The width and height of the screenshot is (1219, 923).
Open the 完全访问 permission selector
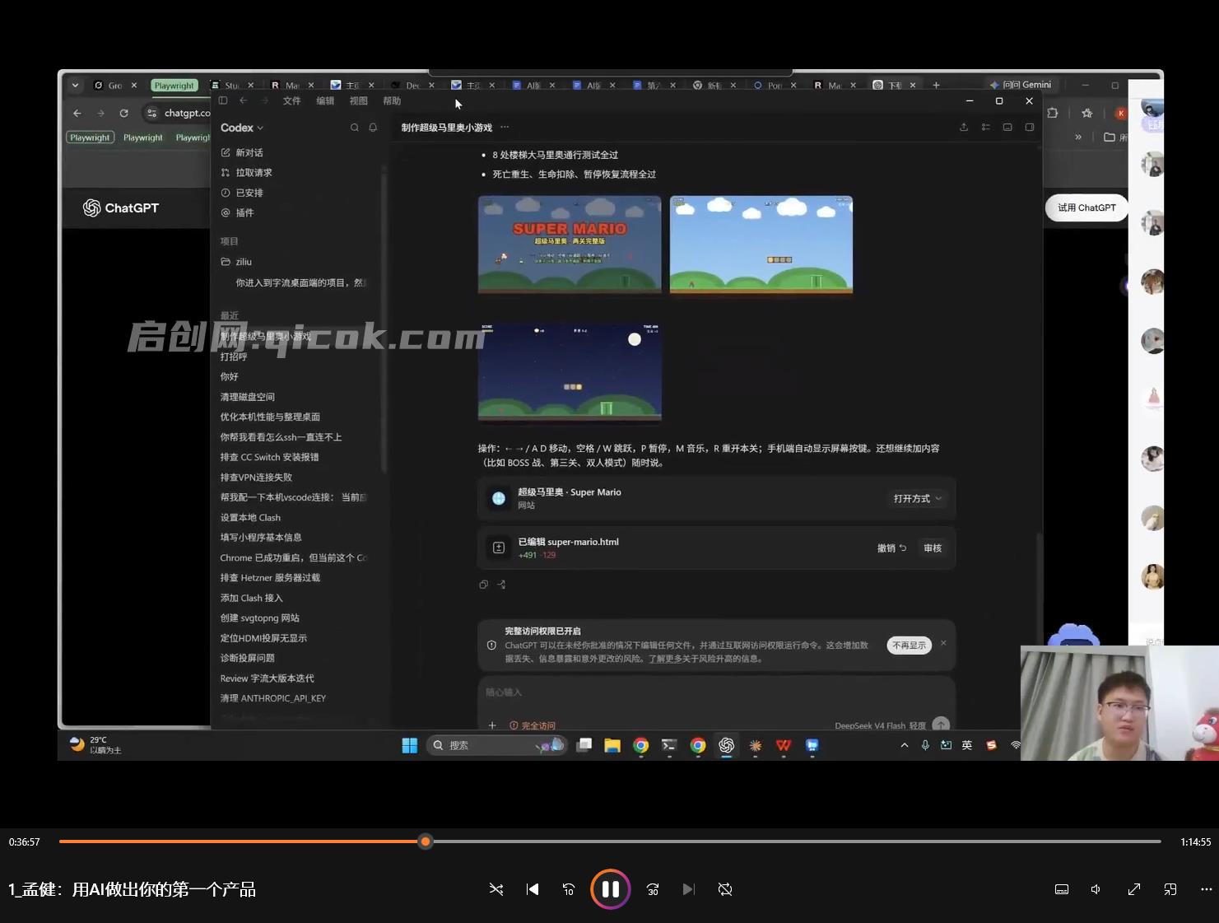pyautogui.click(x=533, y=725)
